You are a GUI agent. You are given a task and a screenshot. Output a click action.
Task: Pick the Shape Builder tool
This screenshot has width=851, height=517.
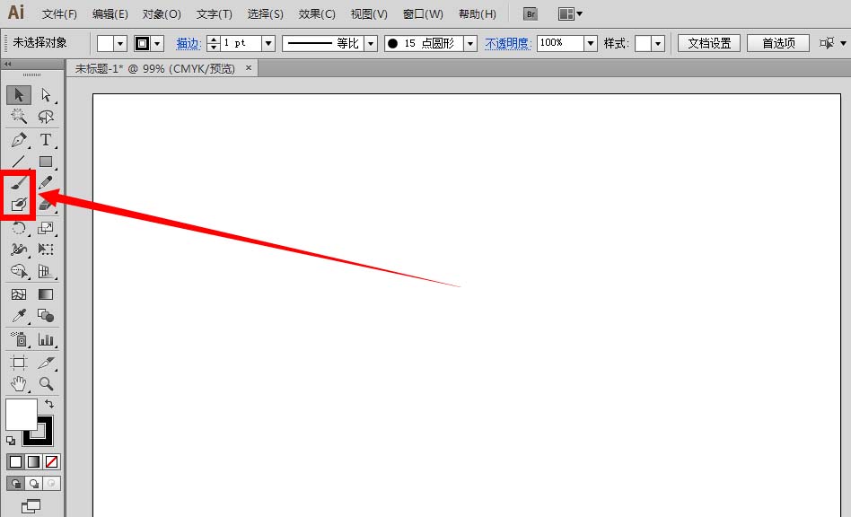[19, 271]
